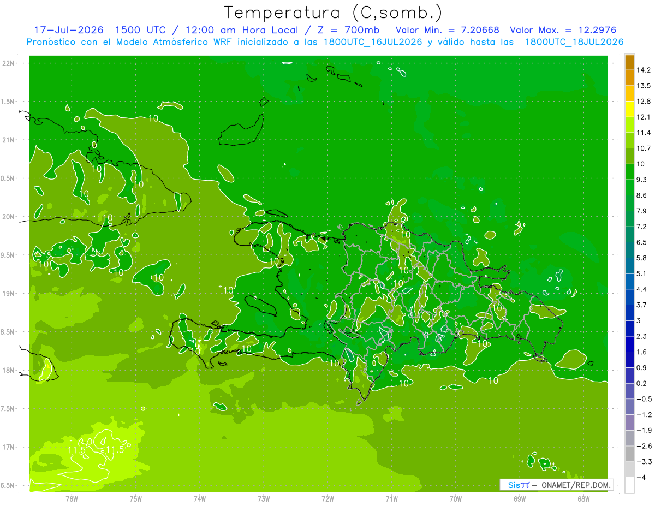Click the '20N' latitude label
The image size is (655, 506).
tap(9, 217)
